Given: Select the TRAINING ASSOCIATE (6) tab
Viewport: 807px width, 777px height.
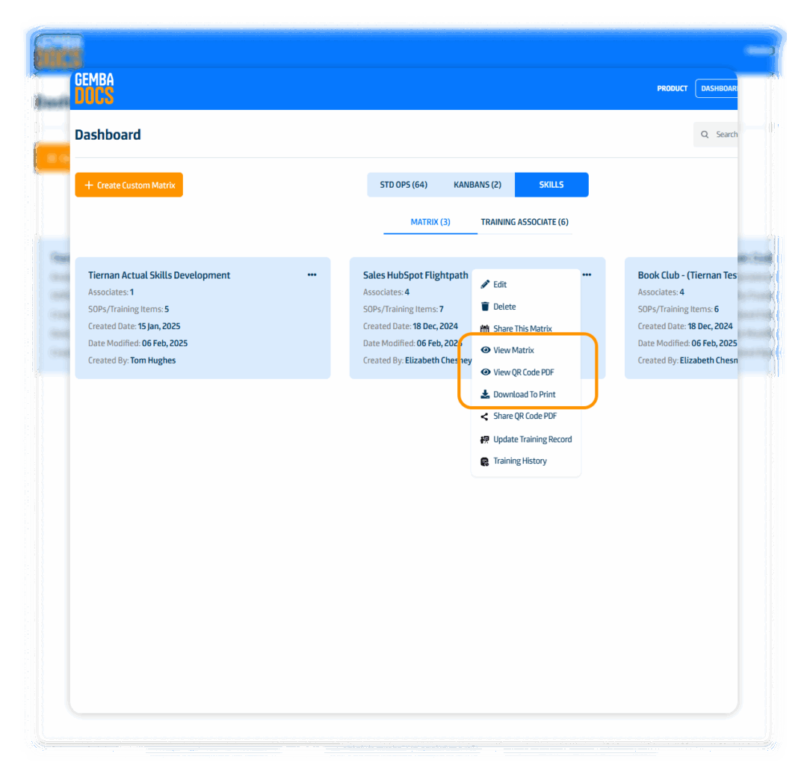Looking at the screenshot, I should point(524,222).
